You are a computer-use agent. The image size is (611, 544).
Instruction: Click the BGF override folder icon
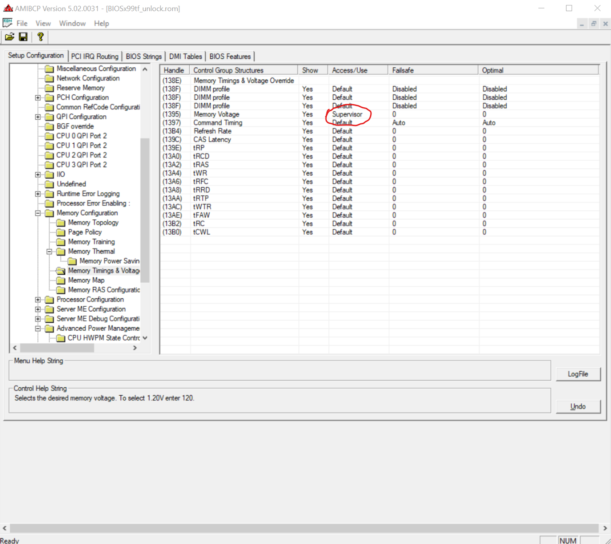coord(49,126)
